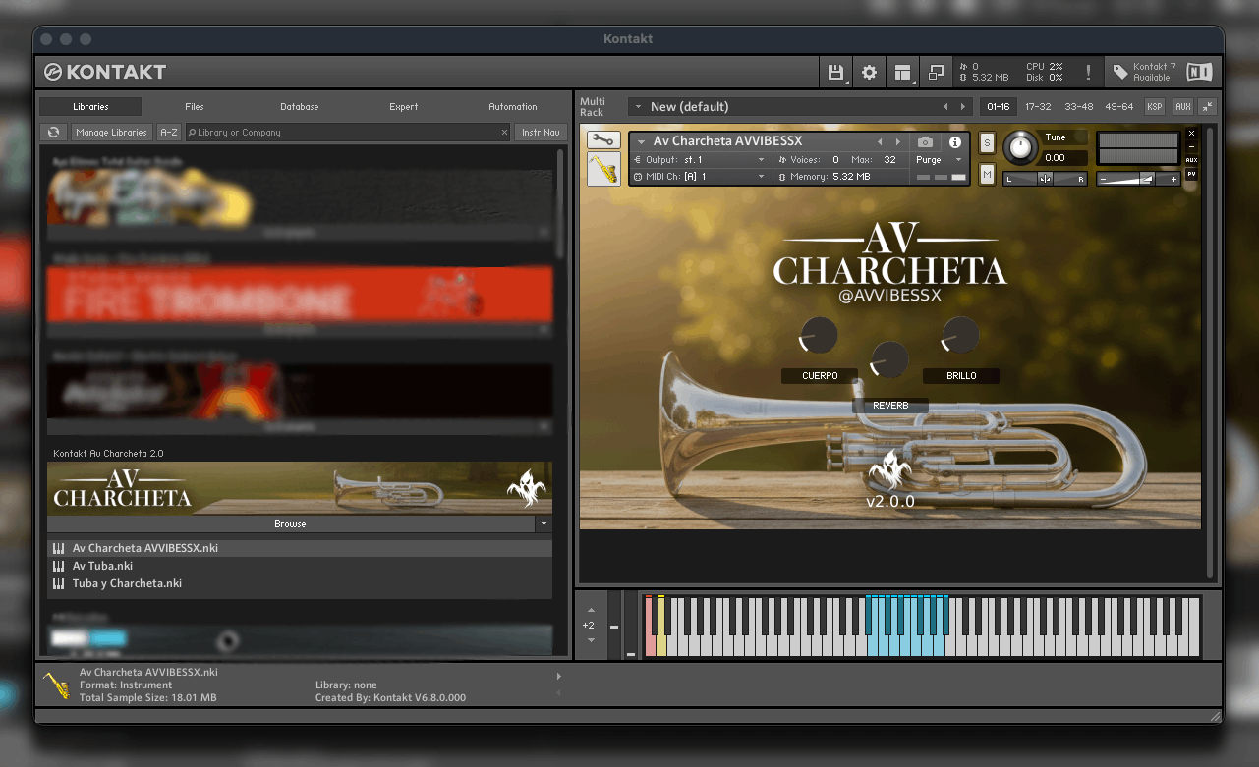Clear the library search field
1259x767 pixels.
(505, 132)
